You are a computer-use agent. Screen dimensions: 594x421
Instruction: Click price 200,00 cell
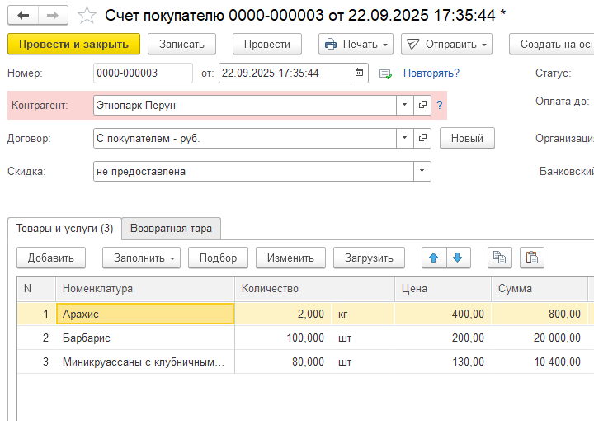click(443, 338)
